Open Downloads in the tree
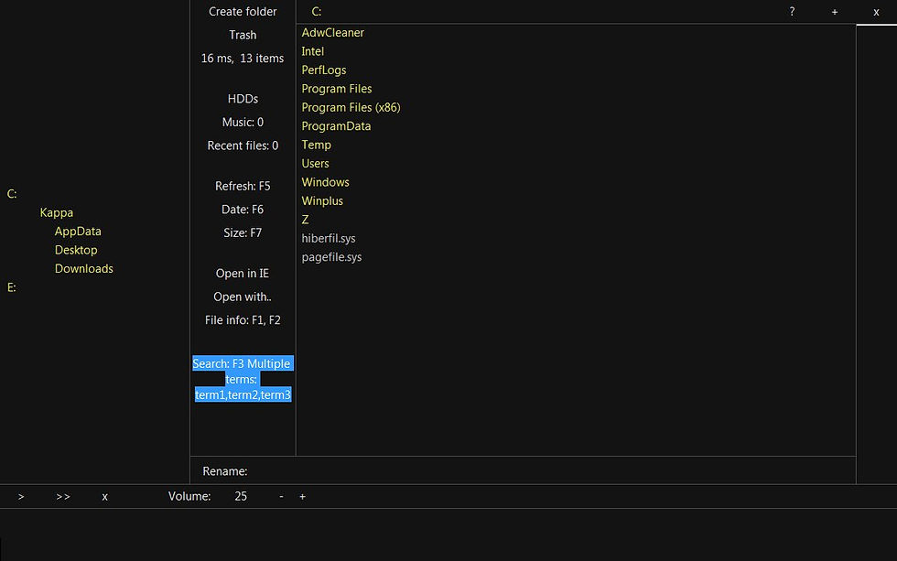 pyautogui.click(x=84, y=269)
